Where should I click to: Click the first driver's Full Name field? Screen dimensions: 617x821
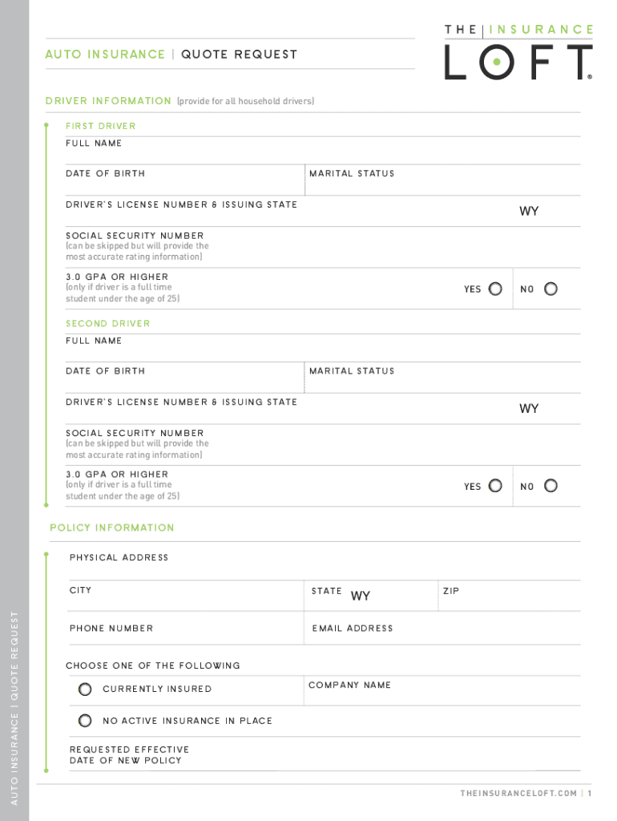click(321, 152)
